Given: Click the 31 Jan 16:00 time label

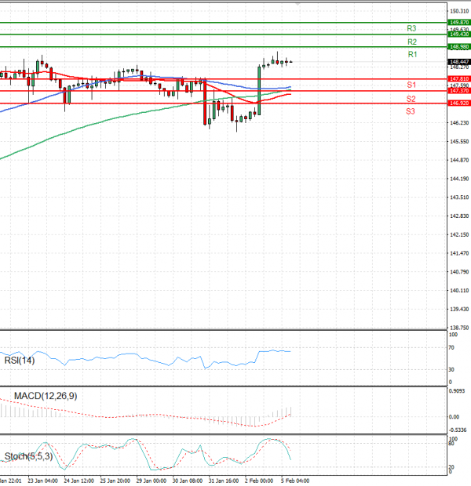Looking at the screenshot, I should coord(224,481).
